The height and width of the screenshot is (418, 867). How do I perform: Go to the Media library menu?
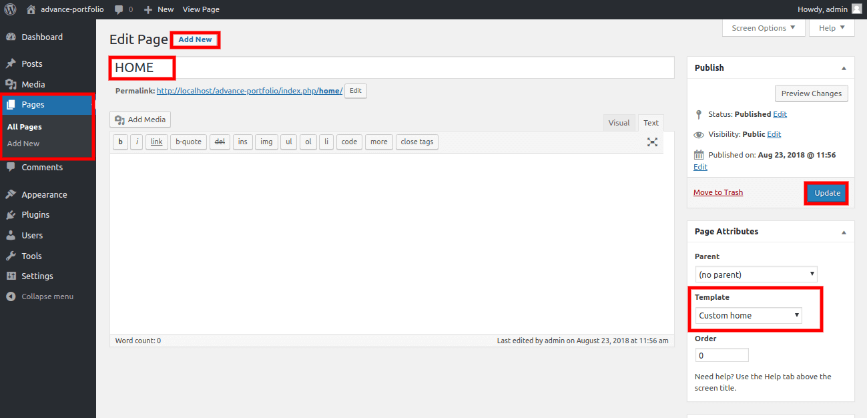pyautogui.click(x=33, y=84)
